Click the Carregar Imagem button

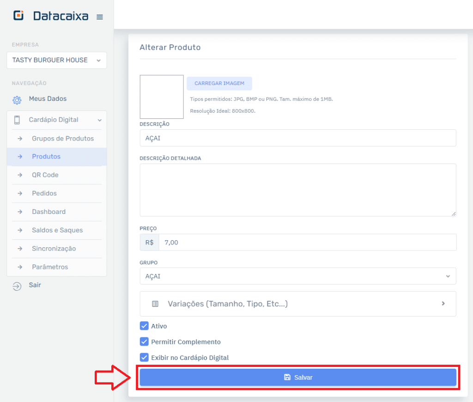pyautogui.click(x=219, y=84)
